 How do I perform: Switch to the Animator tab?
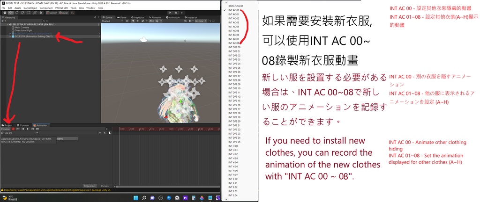pyautogui.click(x=155, y=17)
